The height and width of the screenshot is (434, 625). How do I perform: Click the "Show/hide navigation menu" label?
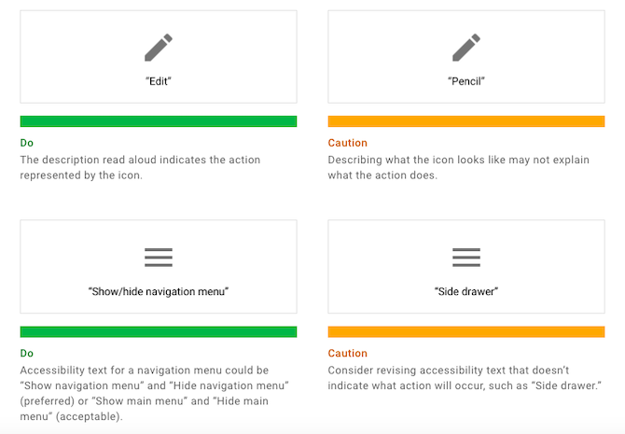pyautogui.click(x=159, y=291)
